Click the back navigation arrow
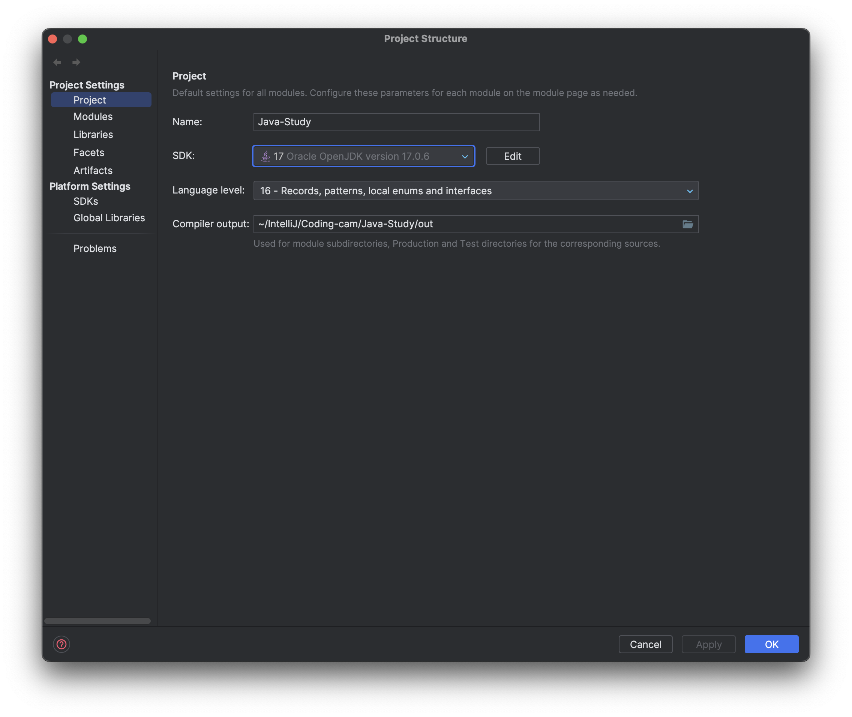 click(x=57, y=62)
